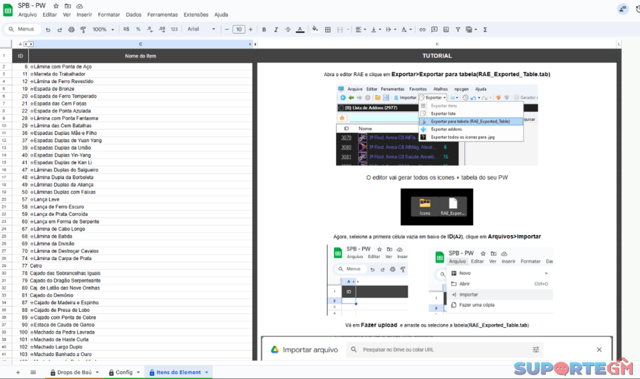The width and height of the screenshot is (640, 379).
Task: Add a new sheet with plus button
Action: pos(17,372)
